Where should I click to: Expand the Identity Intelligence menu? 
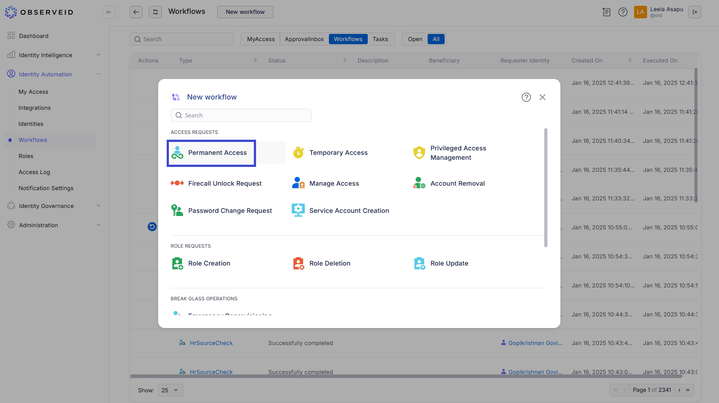point(98,55)
